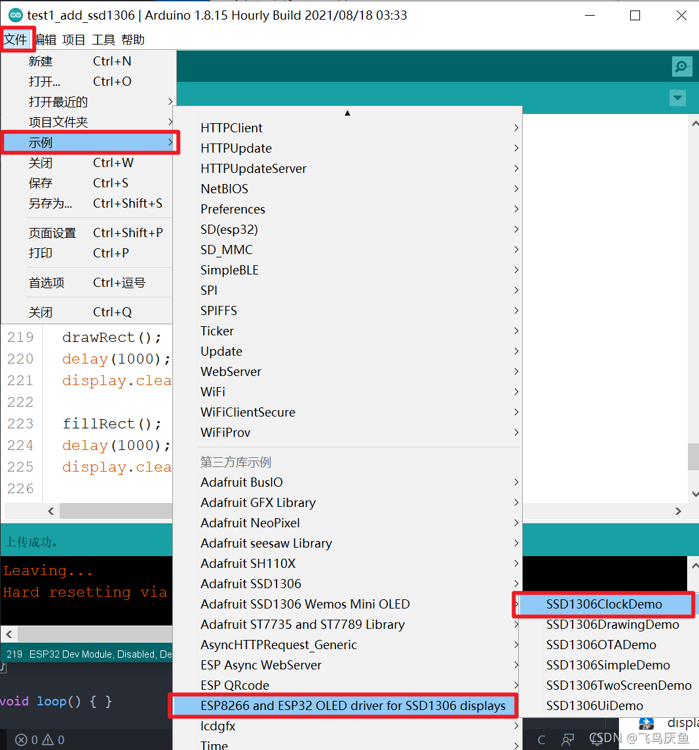699x750 pixels.
Task: Open 页面设置 entry
Action: pyautogui.click(x=88, y=233)
